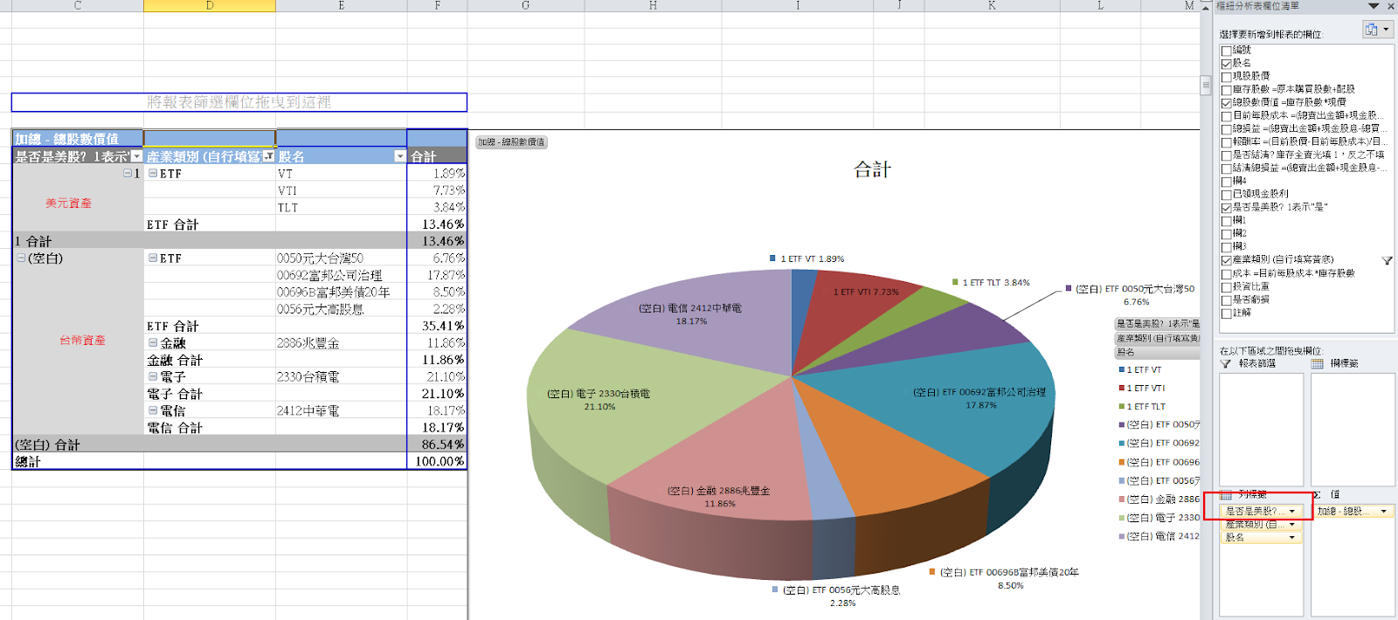The width and height of the screenshot is (1398, 620).
Task: Click the sigma icon of the 值 area
Action: coord(1317,495)
